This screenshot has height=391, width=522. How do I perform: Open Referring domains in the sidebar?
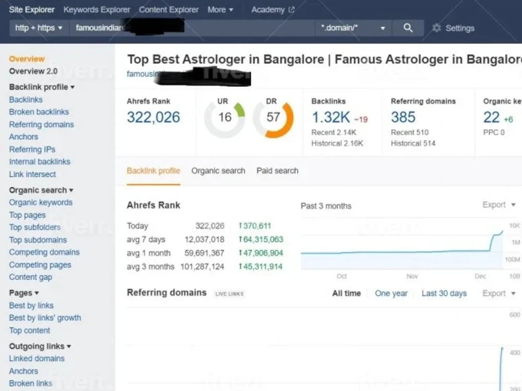coord(42,125)
